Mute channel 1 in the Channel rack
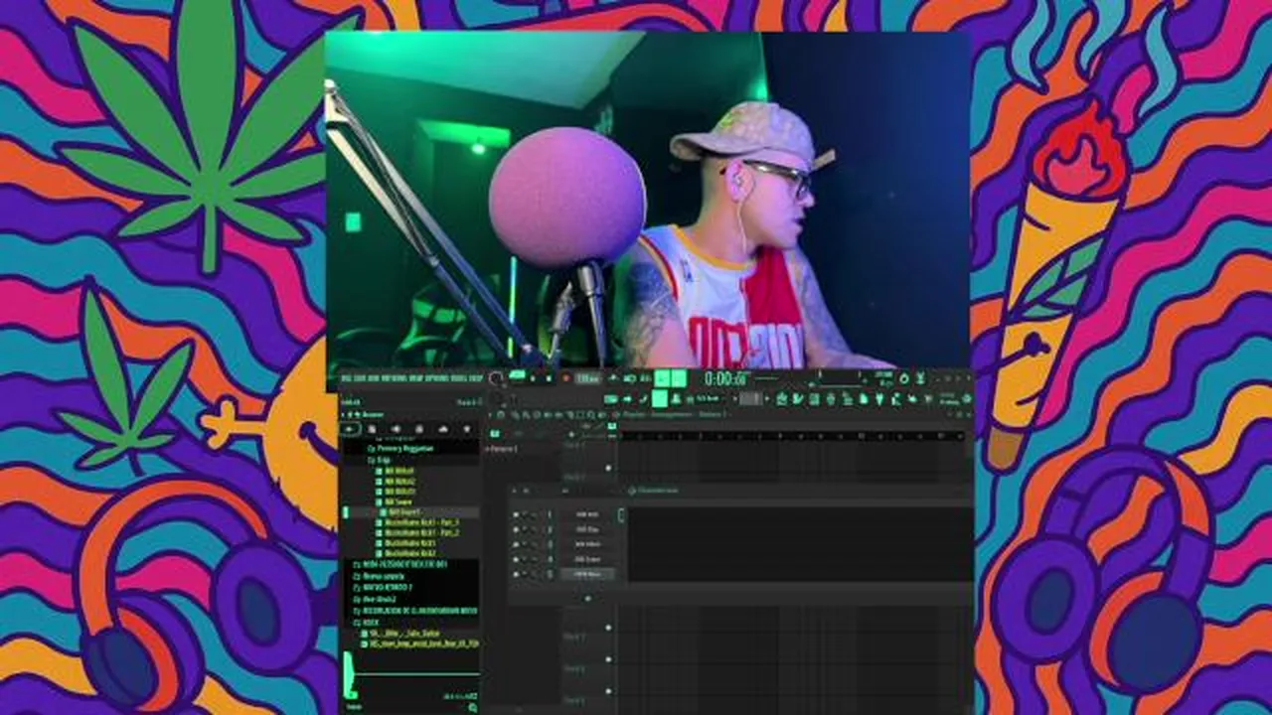This screenshot has width=1272, height=715. [516, 514]
